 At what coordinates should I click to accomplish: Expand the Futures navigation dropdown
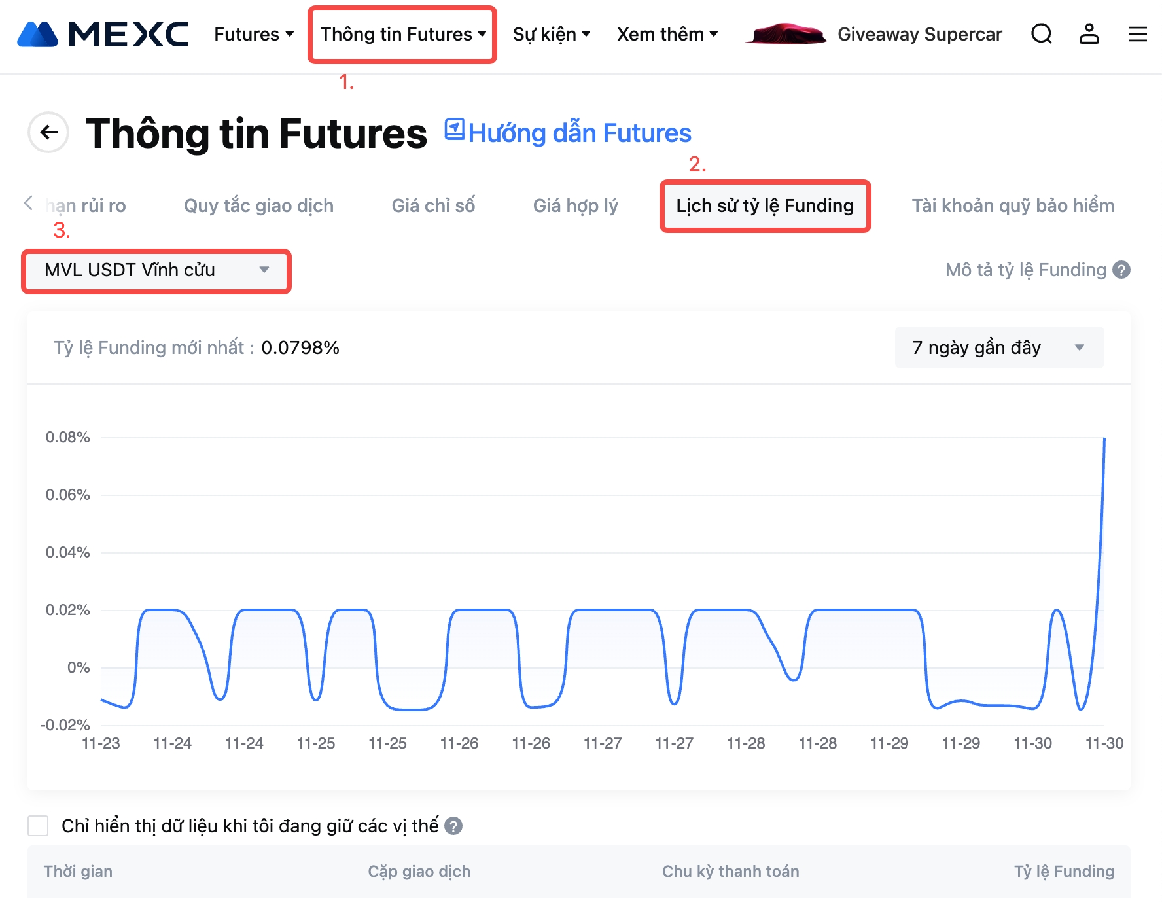coord(254,34)
